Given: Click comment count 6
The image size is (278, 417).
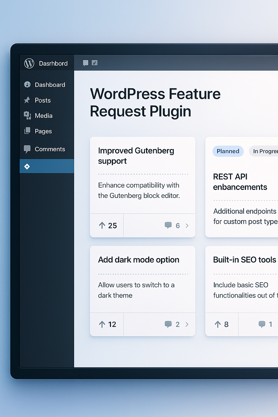Looking at the screenshot, I should point(178,226).
